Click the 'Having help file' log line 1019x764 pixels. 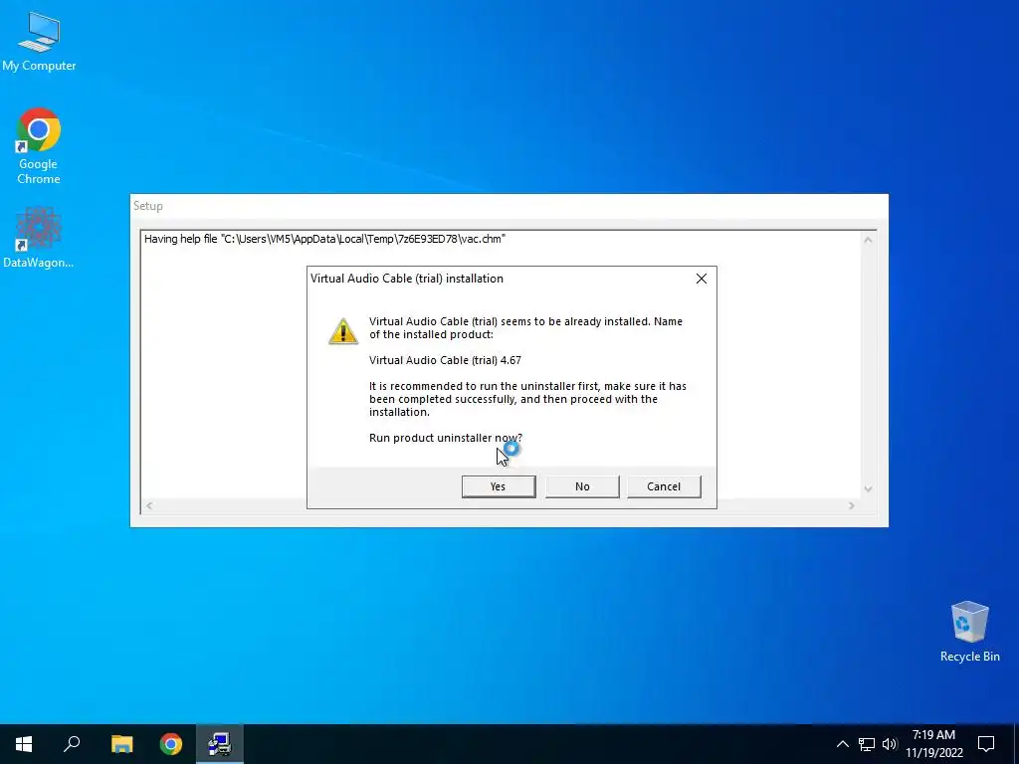coord(325,239)
